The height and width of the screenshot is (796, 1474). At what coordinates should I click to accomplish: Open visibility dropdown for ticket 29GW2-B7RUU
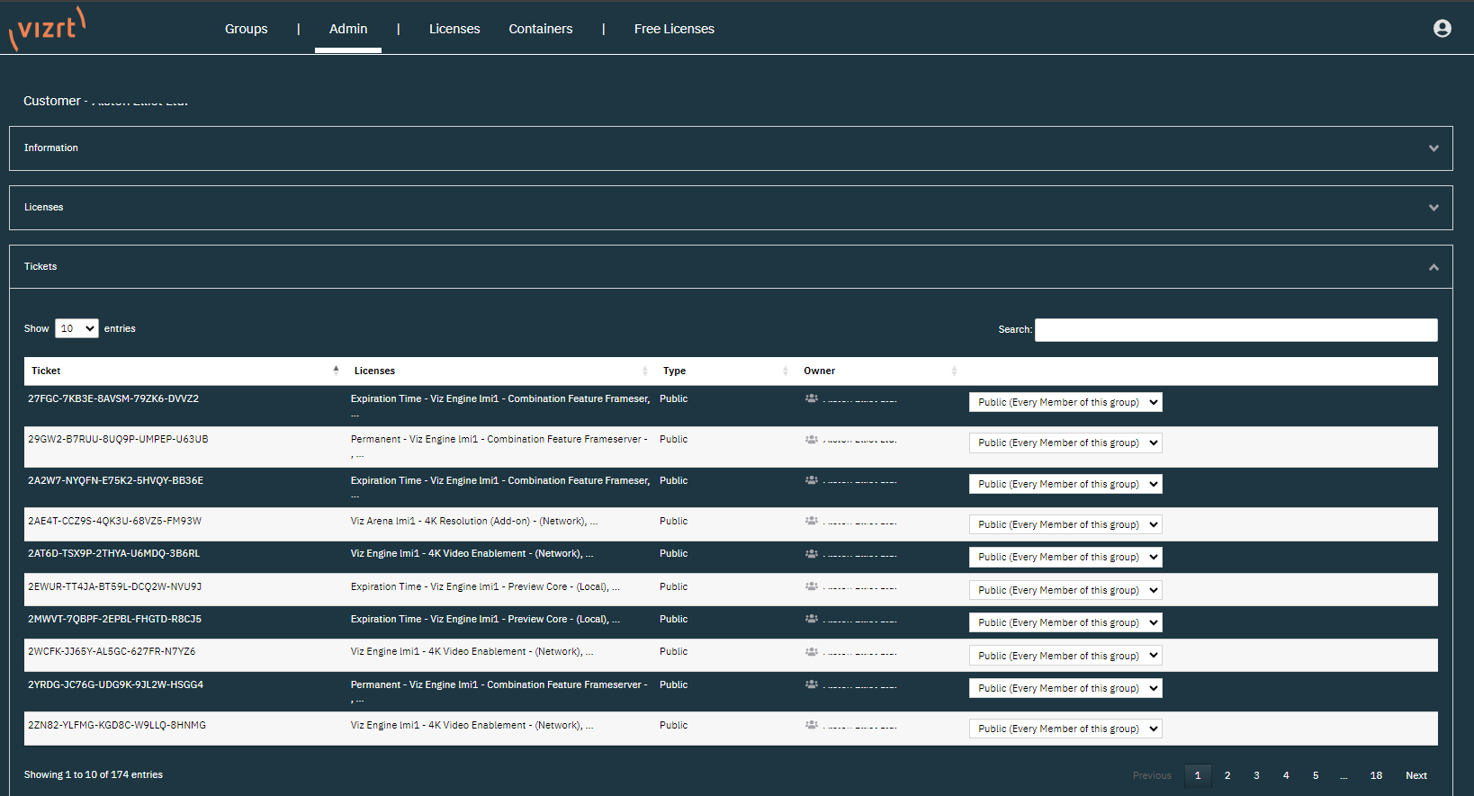pyautogui.click(x=1065, y=443)
